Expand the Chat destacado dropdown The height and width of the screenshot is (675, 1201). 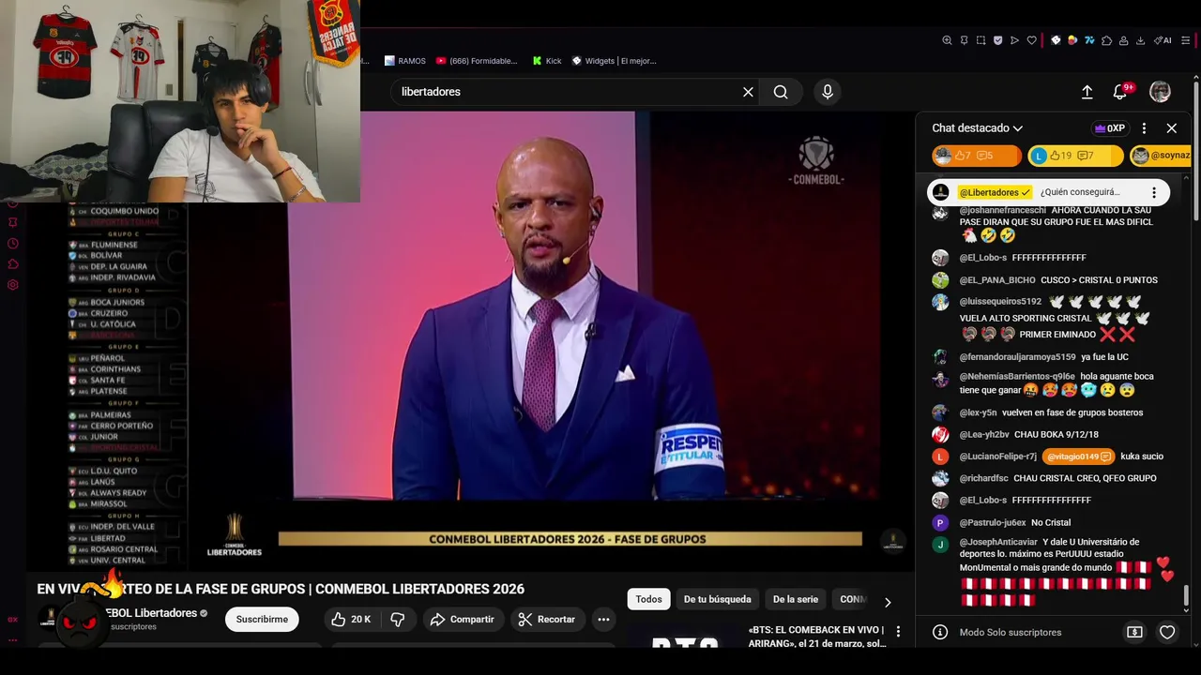977,128
